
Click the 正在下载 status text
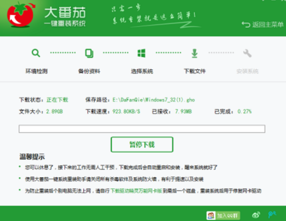coord(57,100)
